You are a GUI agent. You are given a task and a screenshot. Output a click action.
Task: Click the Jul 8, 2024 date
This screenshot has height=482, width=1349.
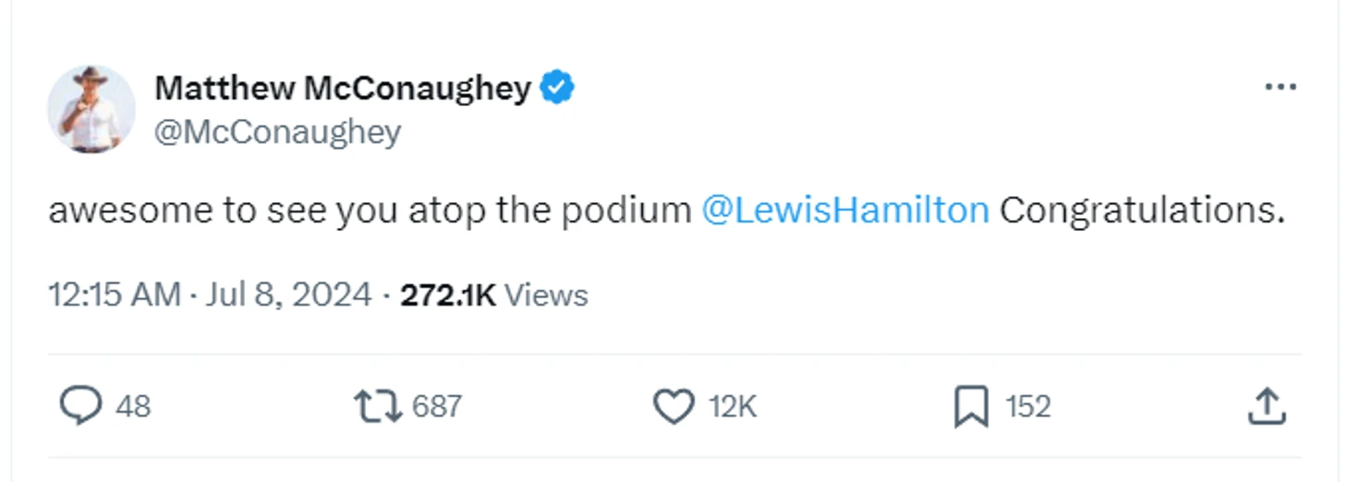tap(288, 295)
